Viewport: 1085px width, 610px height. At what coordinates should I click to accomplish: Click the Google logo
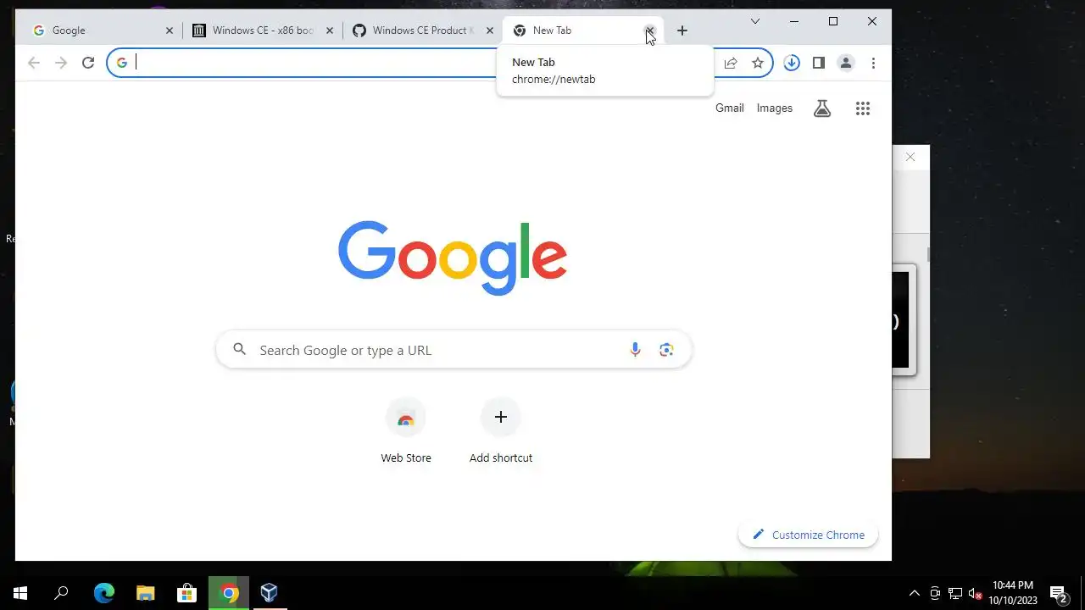click(x=453, y=258)
